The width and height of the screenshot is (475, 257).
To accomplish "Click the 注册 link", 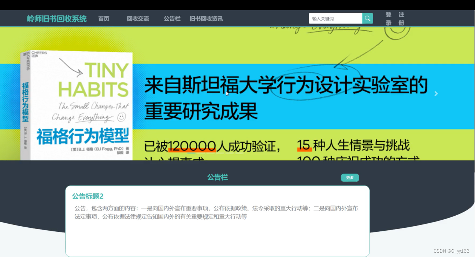I will tap(401, 19).
